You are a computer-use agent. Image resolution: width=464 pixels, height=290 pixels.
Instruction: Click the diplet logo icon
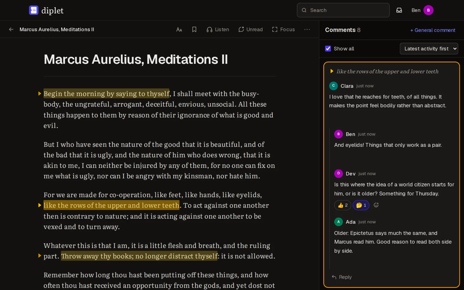tap(34, 10)
